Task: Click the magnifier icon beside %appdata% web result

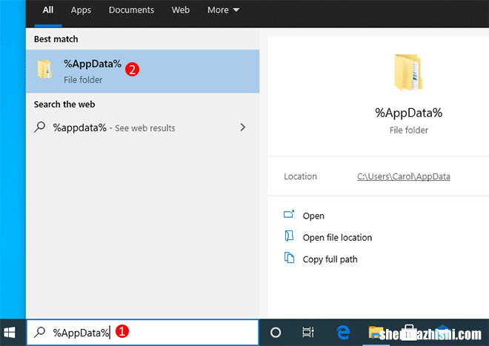Action: [39, 127]
